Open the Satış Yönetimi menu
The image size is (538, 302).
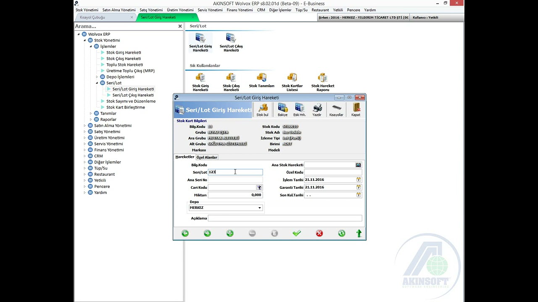(151, 10)
